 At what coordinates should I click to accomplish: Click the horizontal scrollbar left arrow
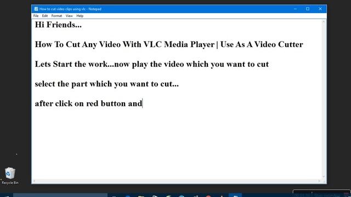pyautogui.click(x=34, y=181)
